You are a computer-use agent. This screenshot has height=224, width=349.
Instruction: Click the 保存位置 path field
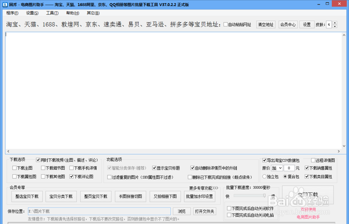99,211
